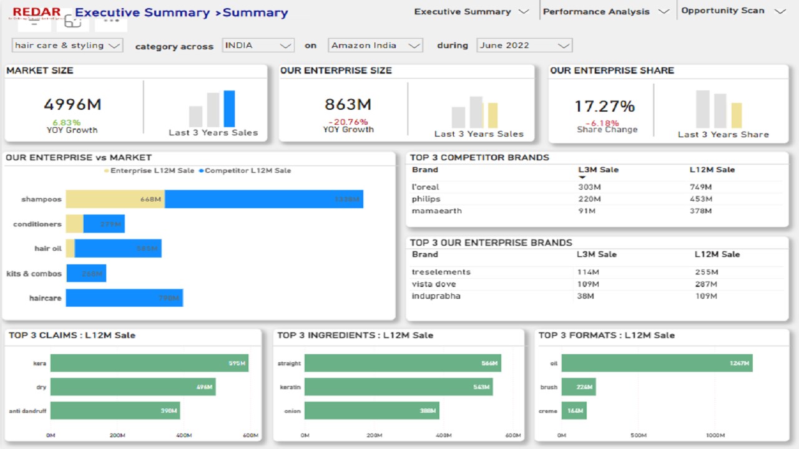
Task: Select the vista dove brand row
Action: 596,284
